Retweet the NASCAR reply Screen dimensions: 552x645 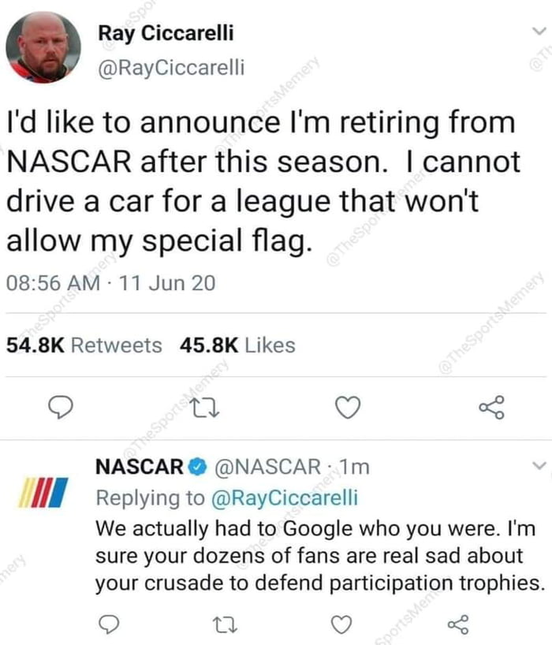tap(226, 624)
